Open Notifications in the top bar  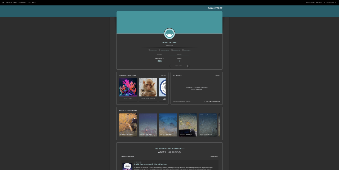pos(310,2)
